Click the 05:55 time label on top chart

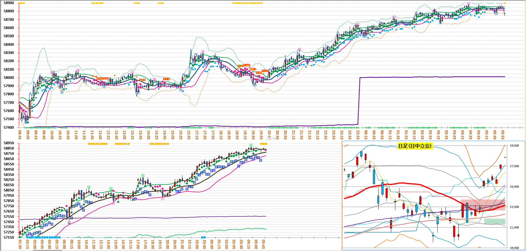503,135
